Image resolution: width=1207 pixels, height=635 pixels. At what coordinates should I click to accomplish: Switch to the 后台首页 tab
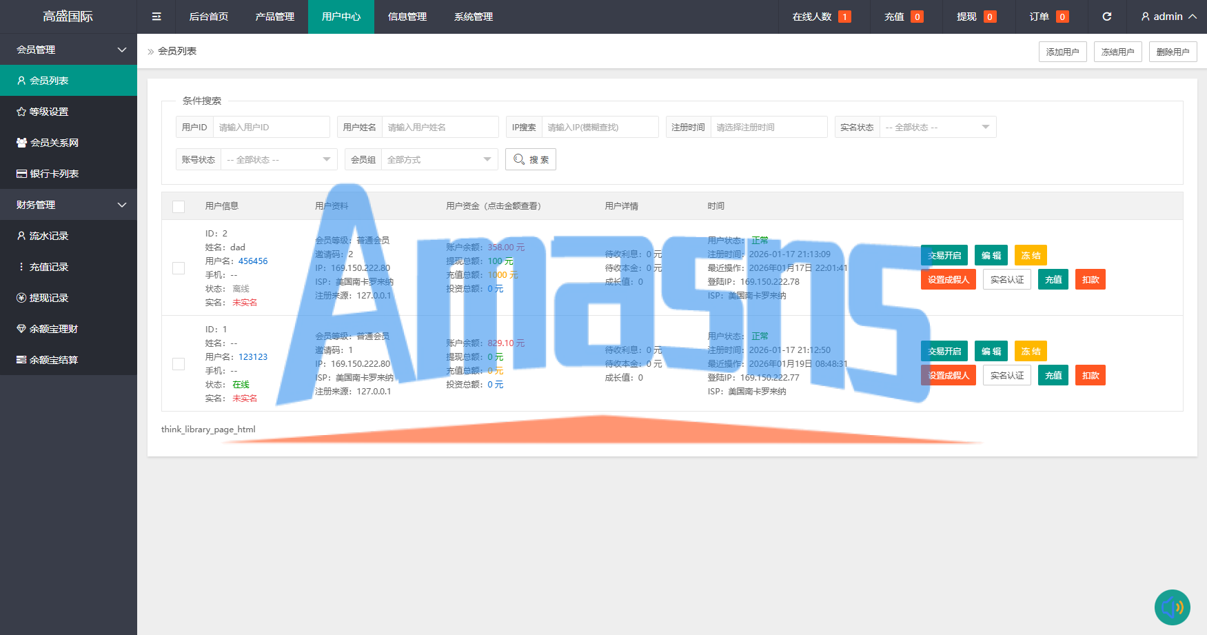click(209, 17)
